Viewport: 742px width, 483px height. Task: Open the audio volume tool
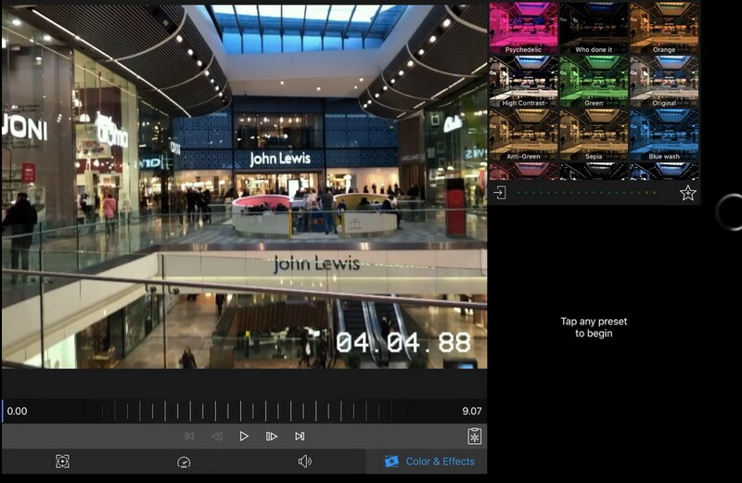click(x=305, y=462)
